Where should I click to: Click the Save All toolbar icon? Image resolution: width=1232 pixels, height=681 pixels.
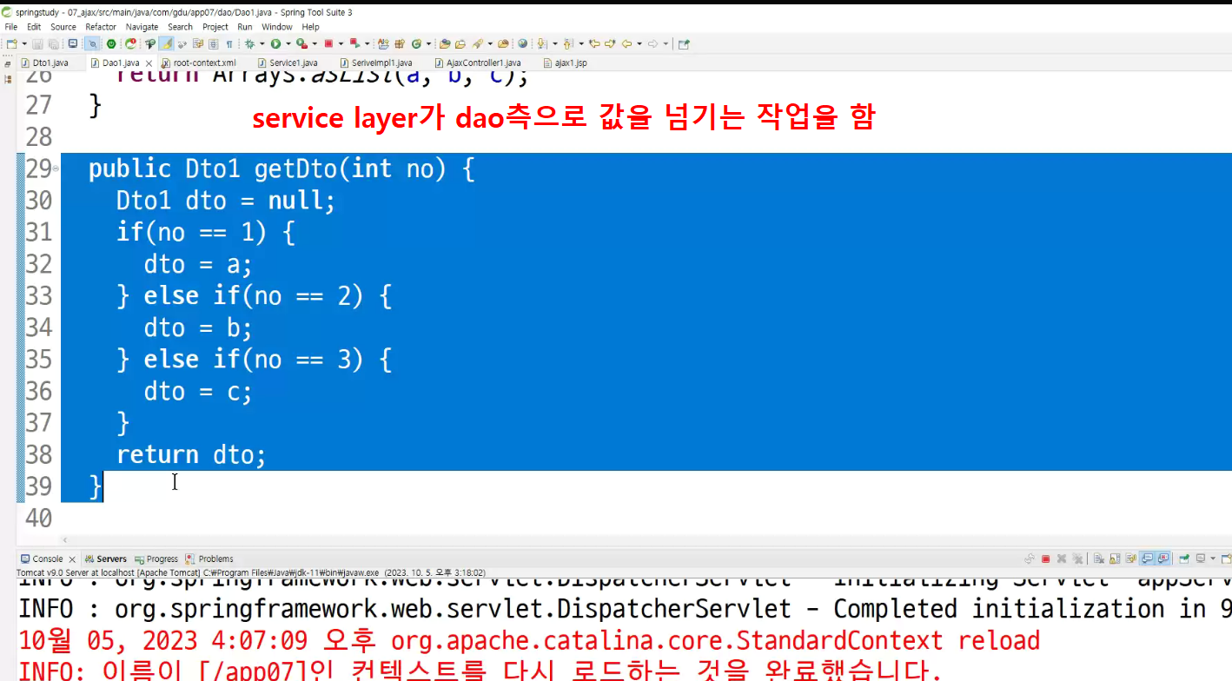pos(53,43)
